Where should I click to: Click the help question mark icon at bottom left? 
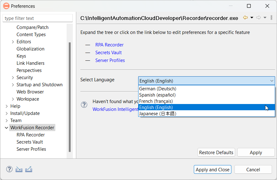click(9, 169)
